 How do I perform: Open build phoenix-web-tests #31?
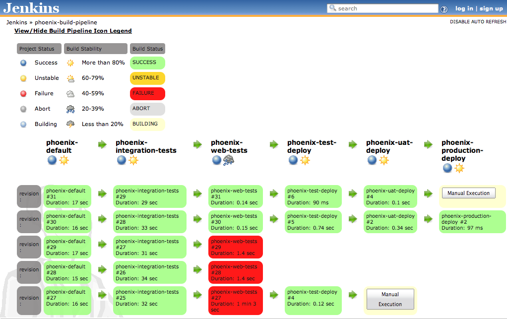click(x=235, y=196)
